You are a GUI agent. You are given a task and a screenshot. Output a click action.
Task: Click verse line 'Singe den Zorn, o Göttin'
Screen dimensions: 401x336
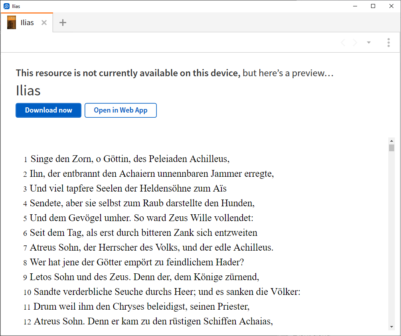(130, 159)
